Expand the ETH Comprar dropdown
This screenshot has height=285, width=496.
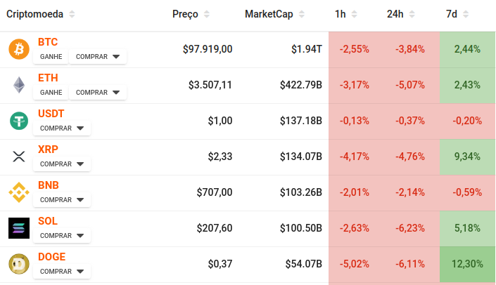click(x=98, y=92)
